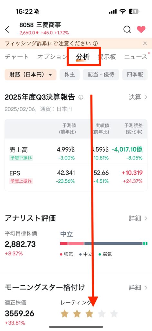Select the 株主 chip
The width and height of the screenshot is (152, 331).
70,75
